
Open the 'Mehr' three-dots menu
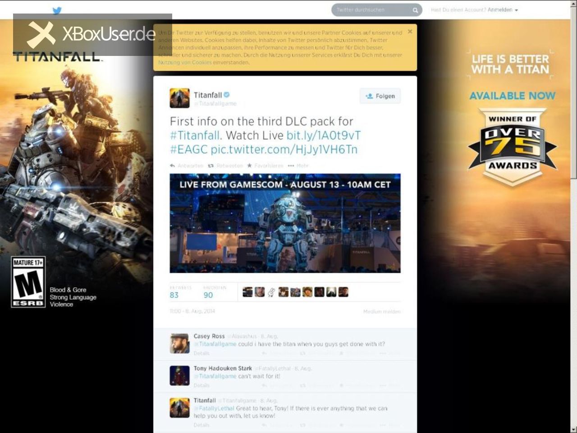[x=298, y=166]
